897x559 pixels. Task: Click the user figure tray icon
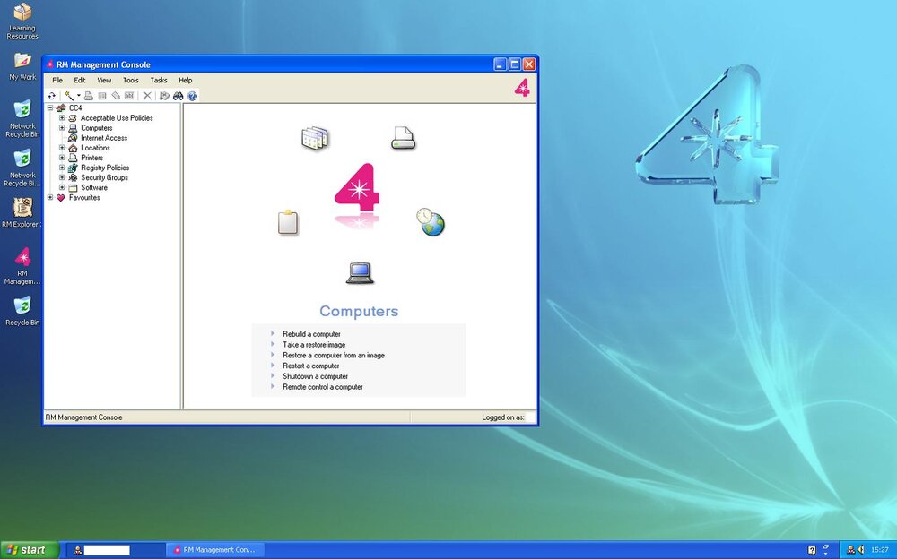click(851, 550)
